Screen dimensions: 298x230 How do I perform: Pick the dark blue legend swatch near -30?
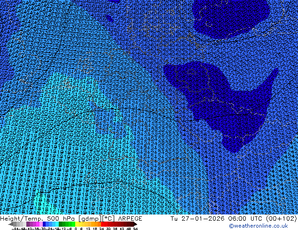coord(44,224)
